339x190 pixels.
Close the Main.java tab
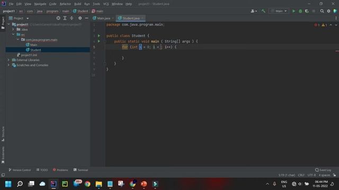tap(113, 18)
